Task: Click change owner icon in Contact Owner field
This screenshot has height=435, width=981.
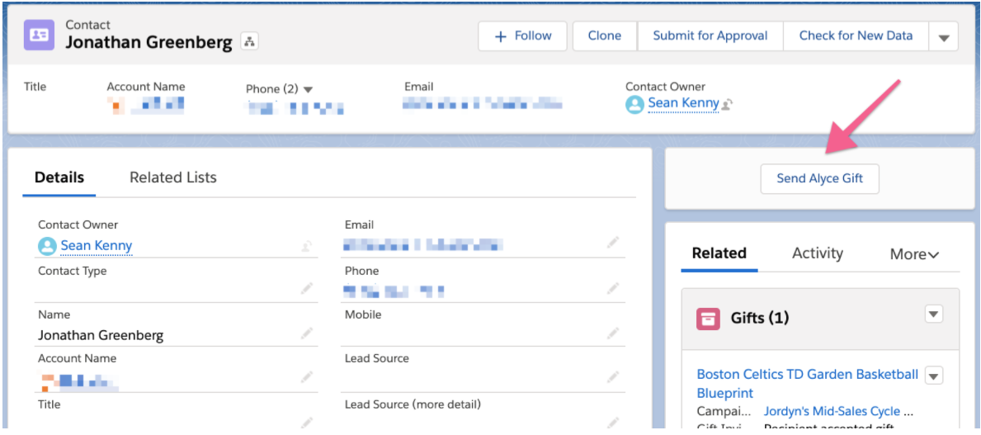Action: click(307, 246)
